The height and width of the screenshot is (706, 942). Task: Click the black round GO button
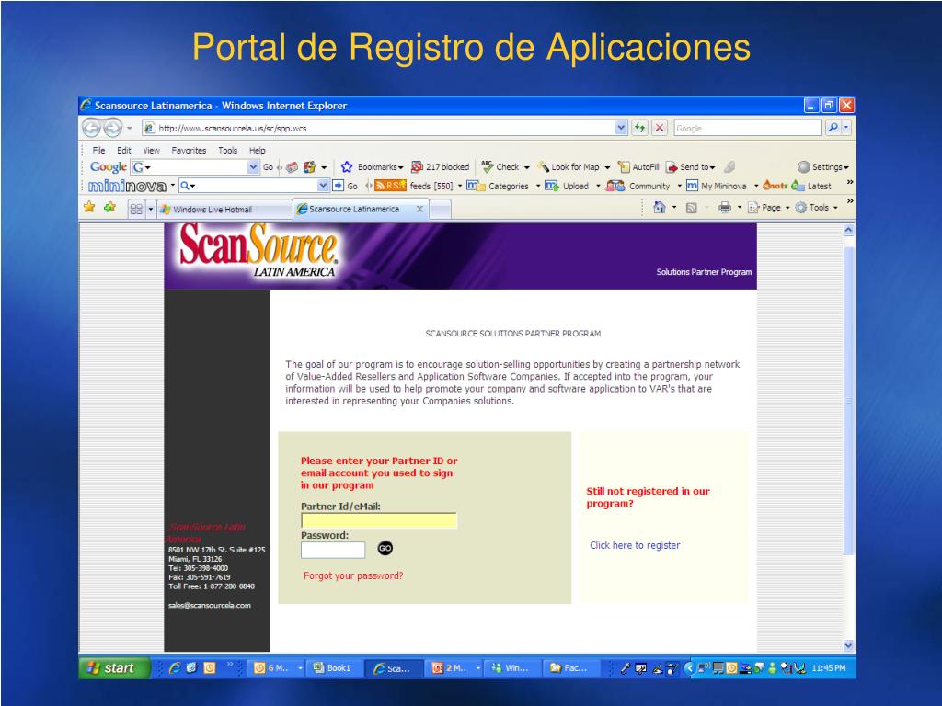pyautogui.click(x=385, y=548)
